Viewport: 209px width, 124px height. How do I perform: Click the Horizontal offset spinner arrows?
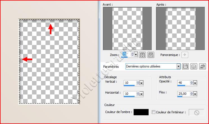click(x=138, y=93)
